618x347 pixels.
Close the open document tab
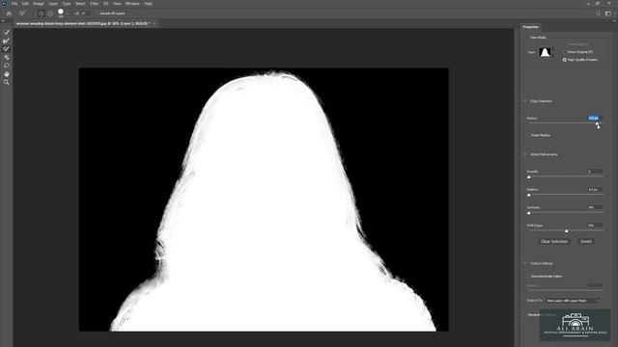click(154, 23)
